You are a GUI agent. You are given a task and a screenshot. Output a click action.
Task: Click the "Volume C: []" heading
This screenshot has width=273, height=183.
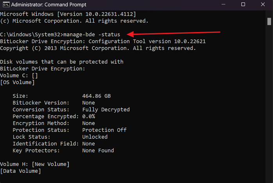click(19, 75)
